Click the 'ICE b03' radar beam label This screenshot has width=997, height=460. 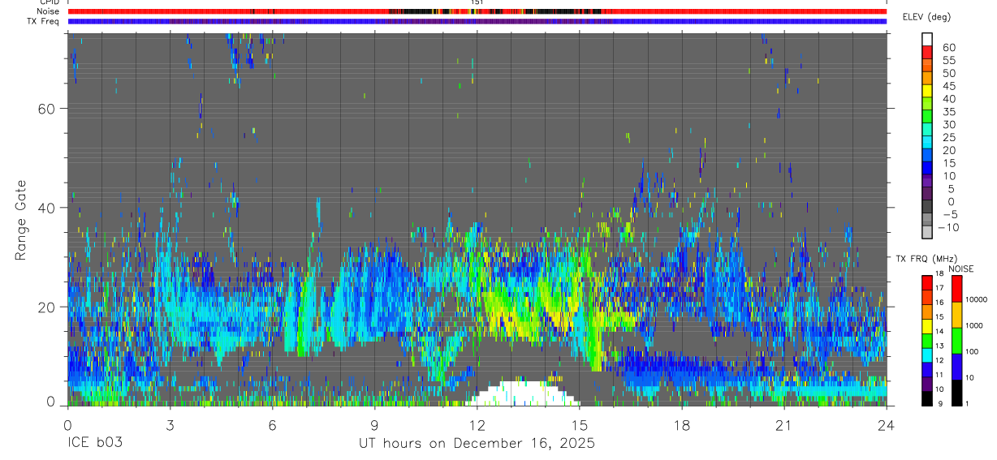point(96,444)
